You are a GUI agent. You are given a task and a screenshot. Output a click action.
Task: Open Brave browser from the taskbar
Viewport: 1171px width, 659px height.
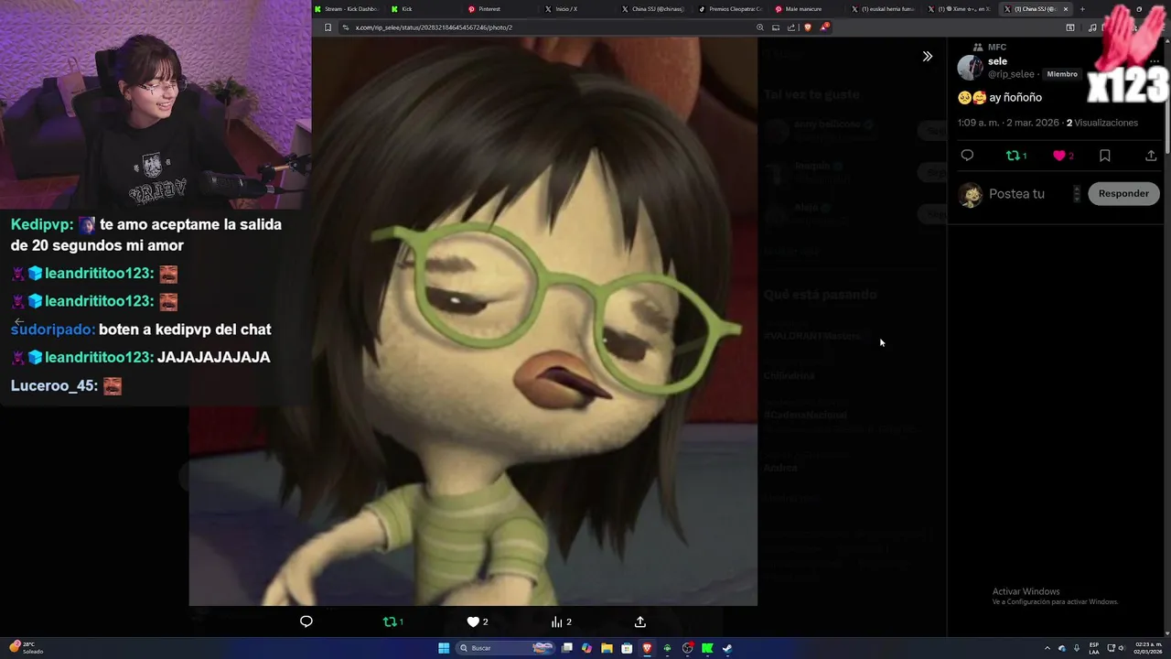point(647,648)
